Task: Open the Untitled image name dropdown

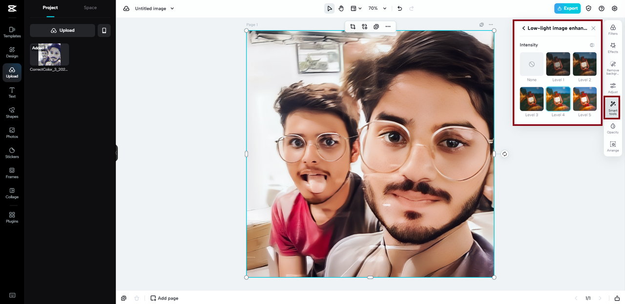Action: coord(154,8)
